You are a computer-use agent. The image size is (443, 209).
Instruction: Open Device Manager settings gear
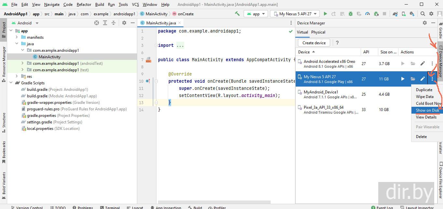(425, 23)
